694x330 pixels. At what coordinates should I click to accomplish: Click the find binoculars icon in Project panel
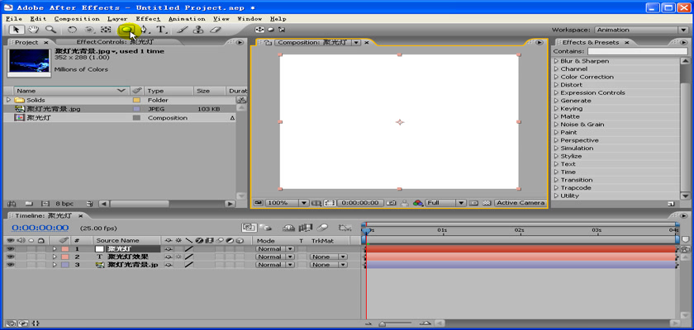12,204
